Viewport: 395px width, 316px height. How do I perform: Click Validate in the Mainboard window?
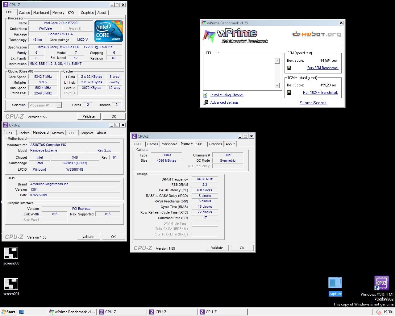click(x=88, y=237)
